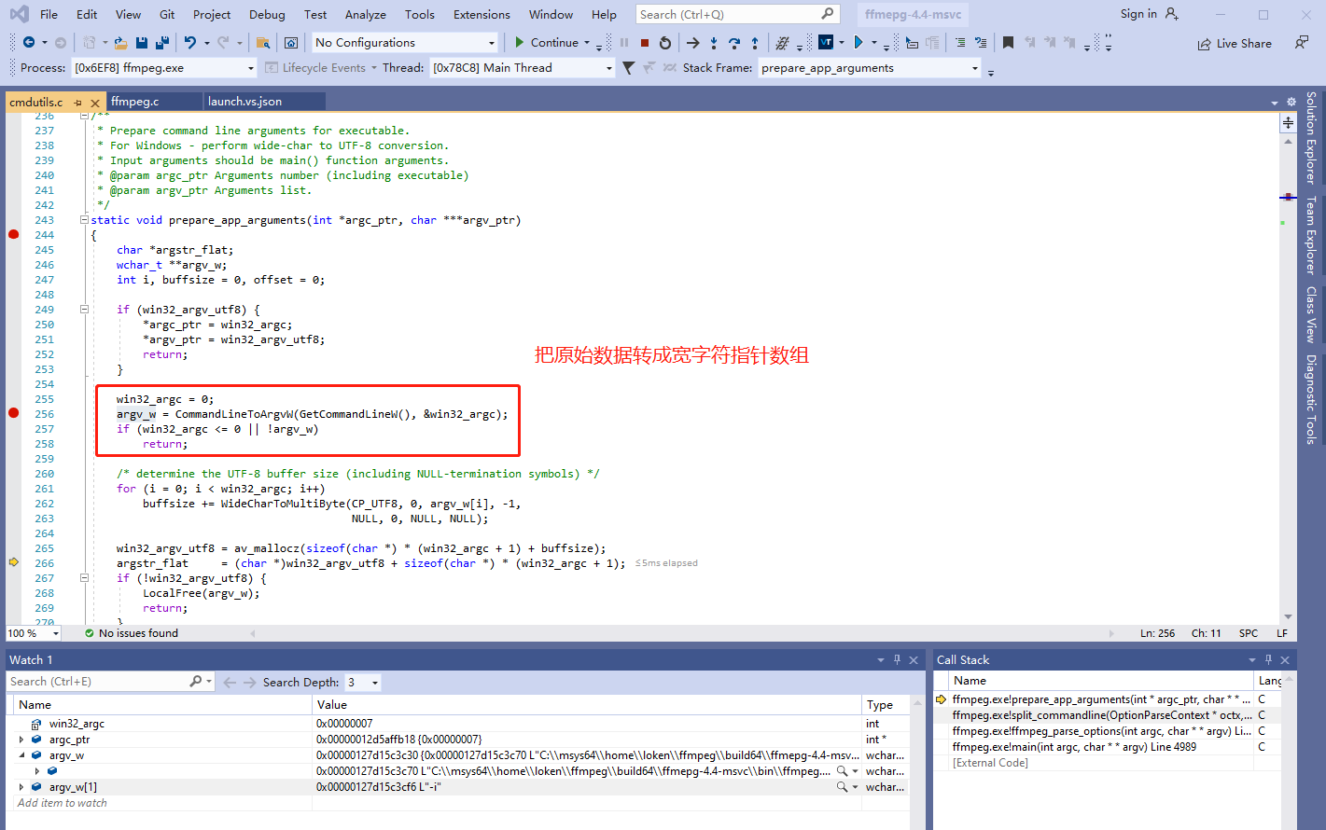Click the Step Over icon
The image size is (1326, 830).
[x=734, y=43]
